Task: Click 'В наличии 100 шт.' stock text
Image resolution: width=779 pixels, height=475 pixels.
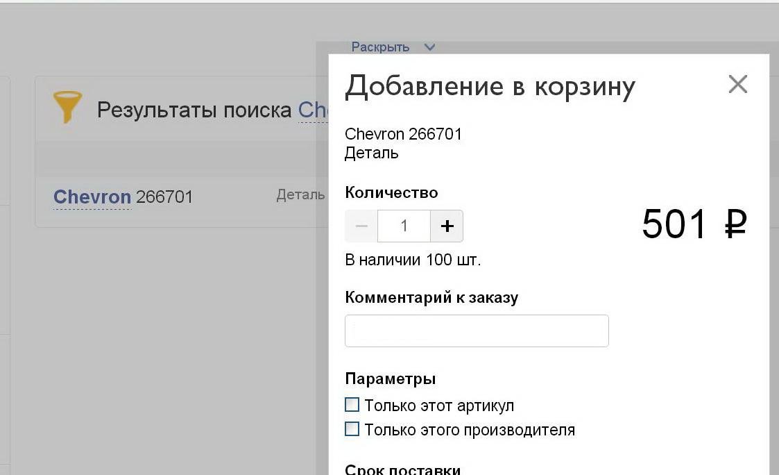Action: click(413, 260)
